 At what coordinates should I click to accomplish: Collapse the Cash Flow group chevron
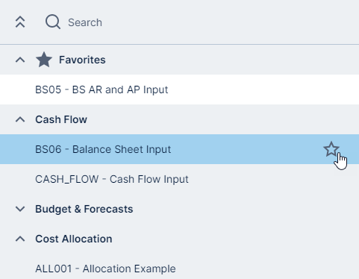(20, 119)
